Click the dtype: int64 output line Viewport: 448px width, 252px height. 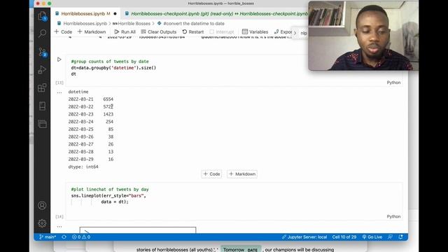coord(83,167)
